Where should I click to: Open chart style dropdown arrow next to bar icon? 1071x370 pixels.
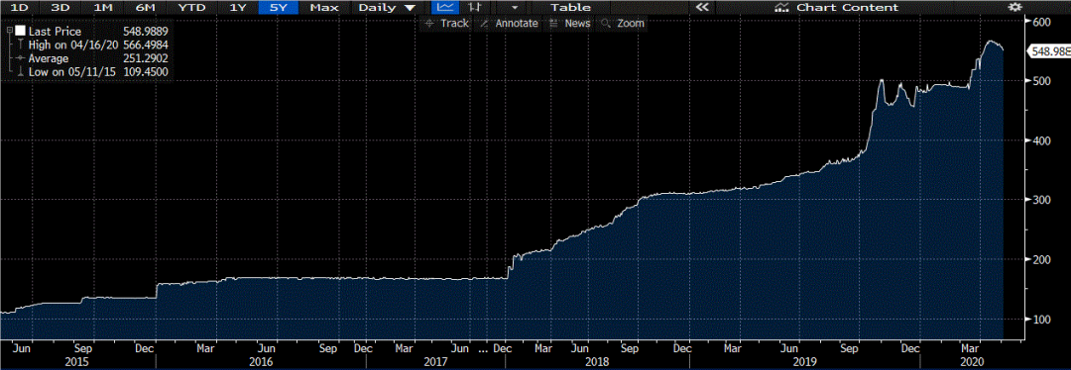tap(515, 8)
